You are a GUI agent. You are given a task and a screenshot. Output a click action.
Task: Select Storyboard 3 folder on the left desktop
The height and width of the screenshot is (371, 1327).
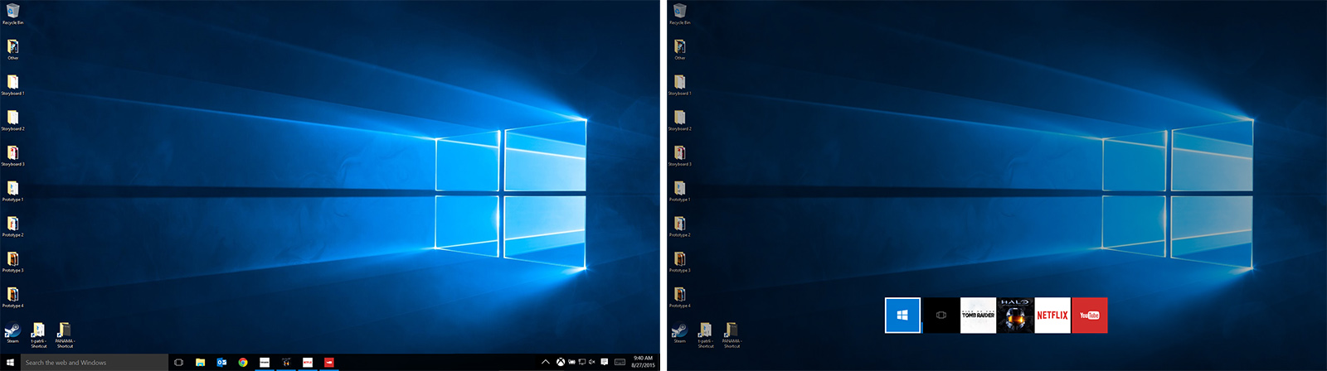tap(12, 157)
